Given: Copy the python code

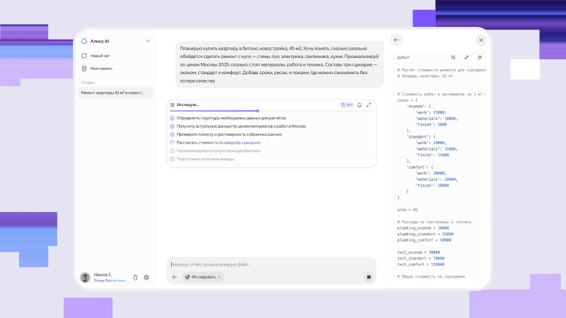Looking at the screenshot, I should (x=480, y=57).
